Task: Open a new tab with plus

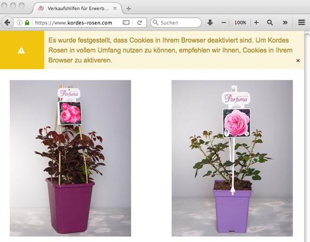Action: click(129, 9)
